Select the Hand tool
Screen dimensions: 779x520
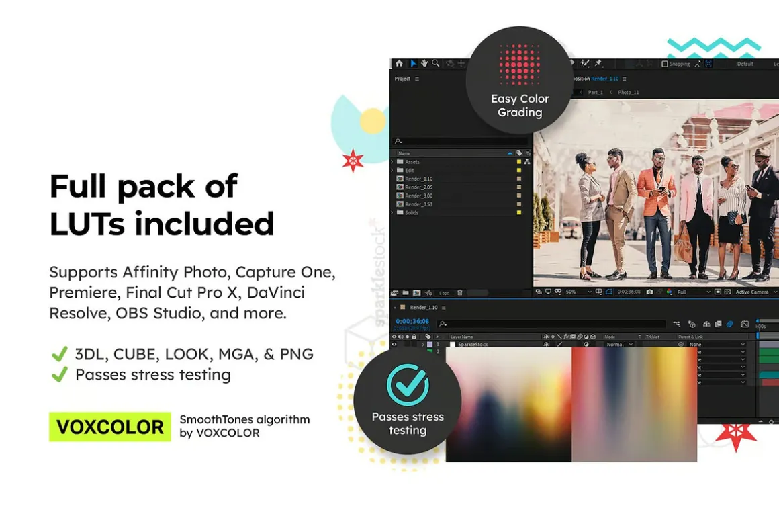[x=424, y=63]
